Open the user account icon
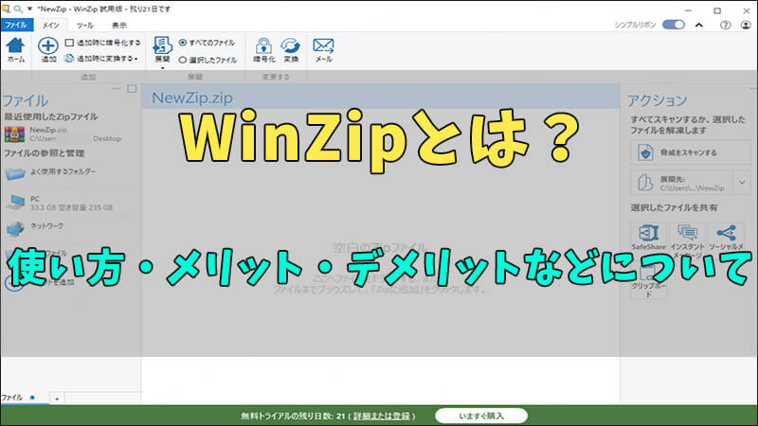This screenshot has width=758, height=426. [x=746, y=26]
